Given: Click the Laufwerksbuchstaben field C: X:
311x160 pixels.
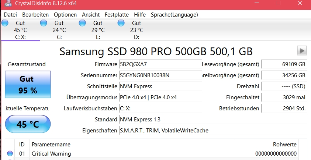Looking at the screenshot, I should click(x=160, y=109).
